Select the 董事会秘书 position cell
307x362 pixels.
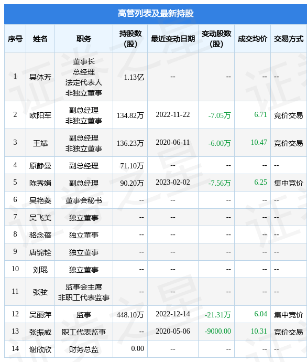point(84,200)
